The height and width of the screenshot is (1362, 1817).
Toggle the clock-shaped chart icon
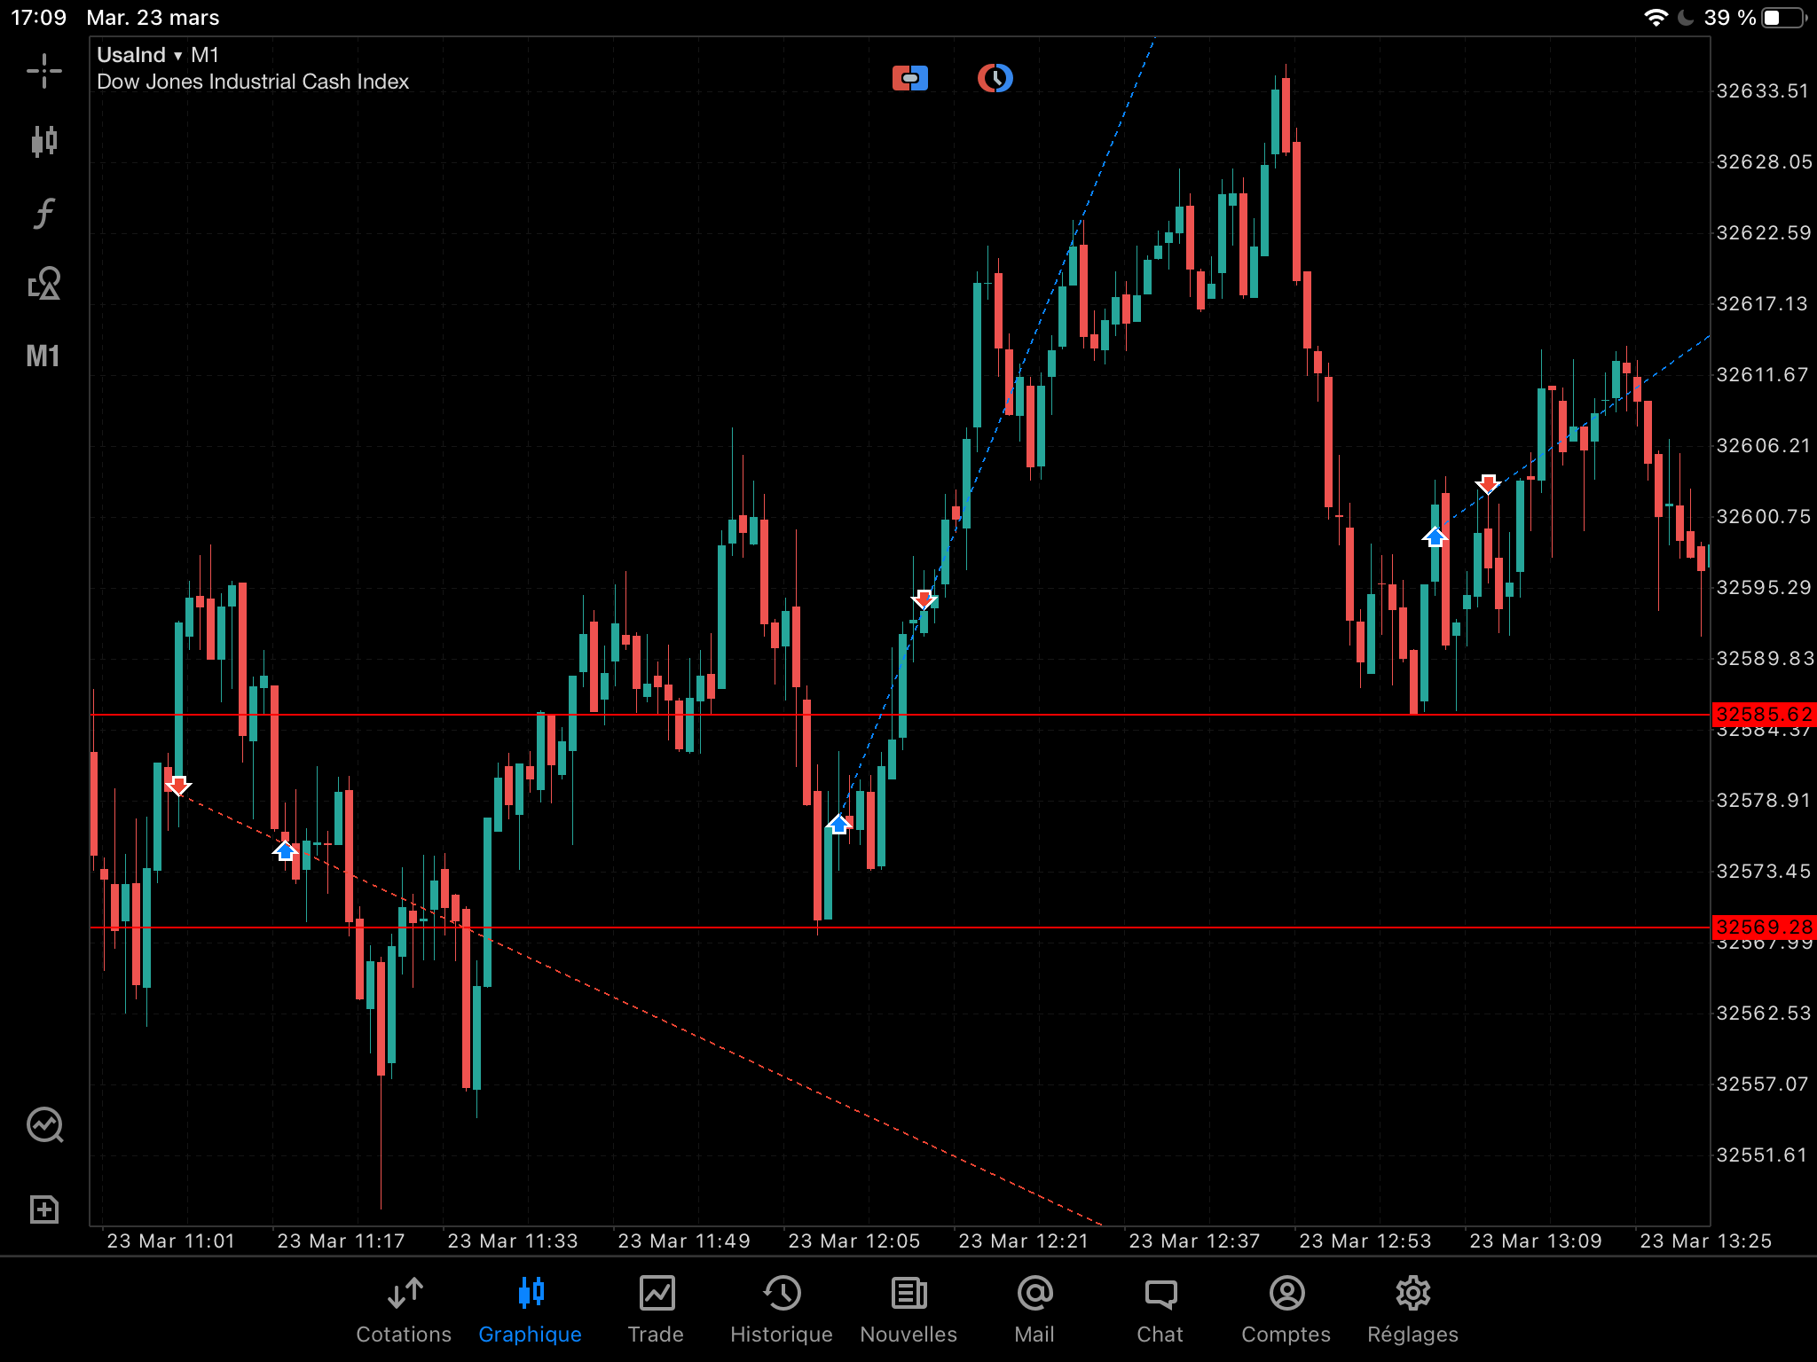[995, 78]
